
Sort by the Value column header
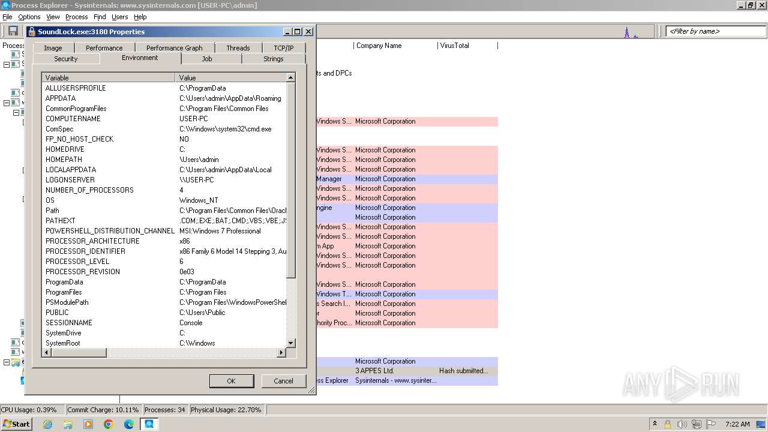pos(231,77)
